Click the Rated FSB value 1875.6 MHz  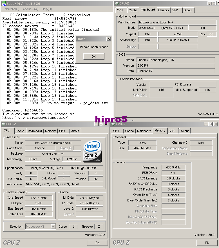coord(39,214)
